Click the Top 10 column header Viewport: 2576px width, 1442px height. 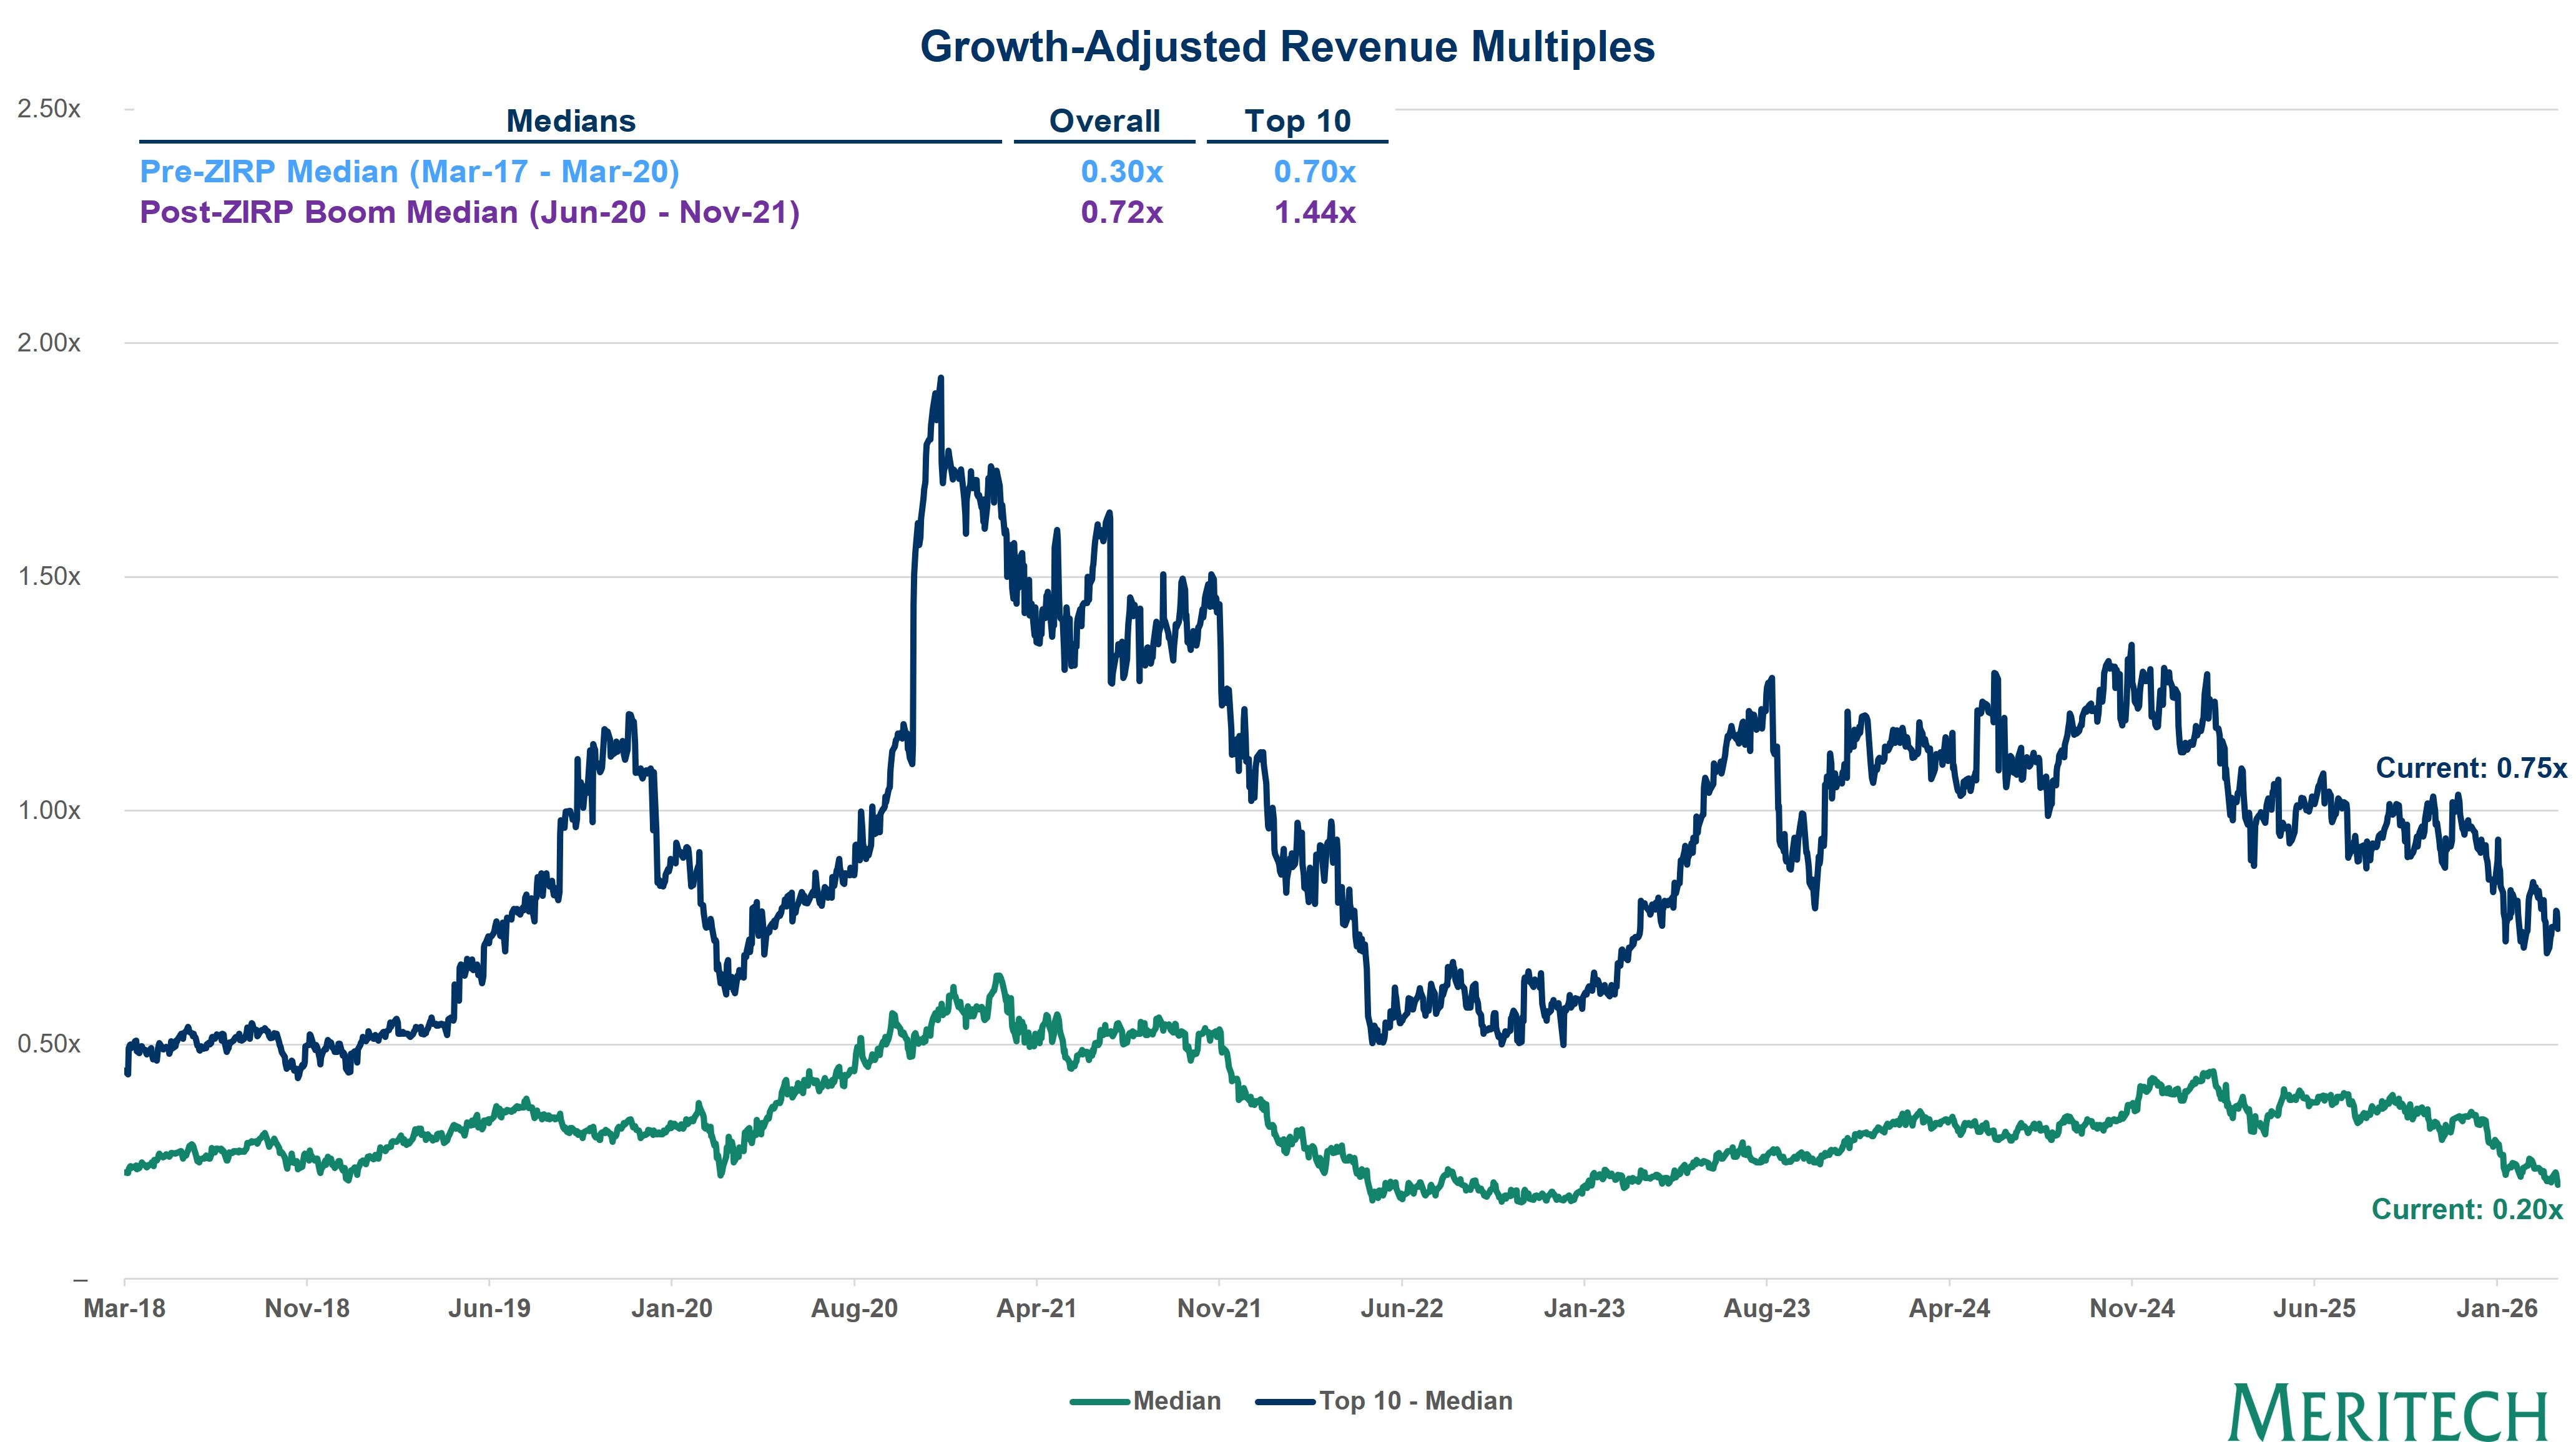[1297, 121]
